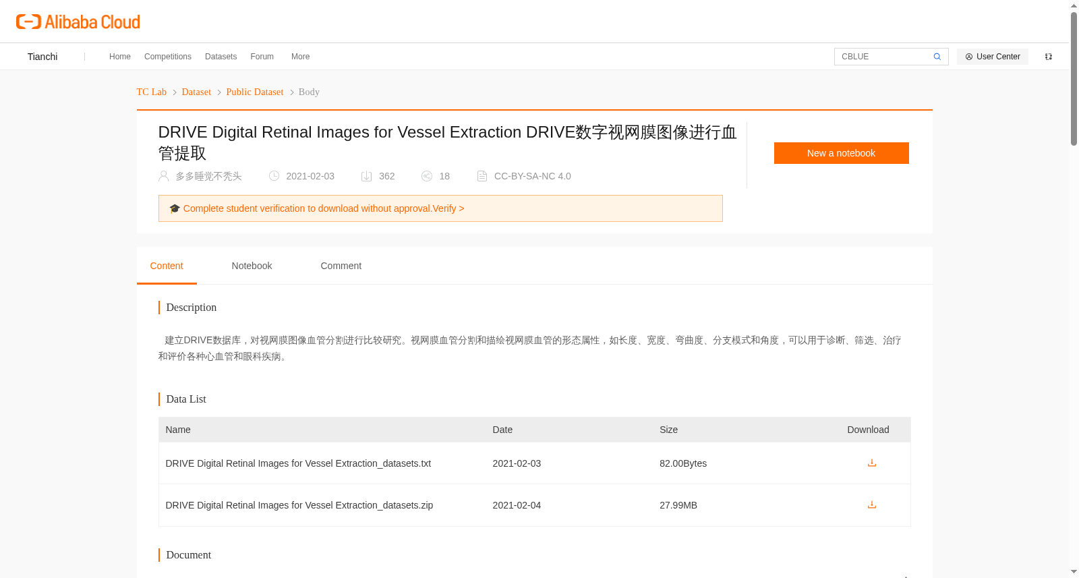The height and width of the screenshot is (578, 1079).
Task: Focus the CBLUE search field
Action: click(x=883, y=57)
